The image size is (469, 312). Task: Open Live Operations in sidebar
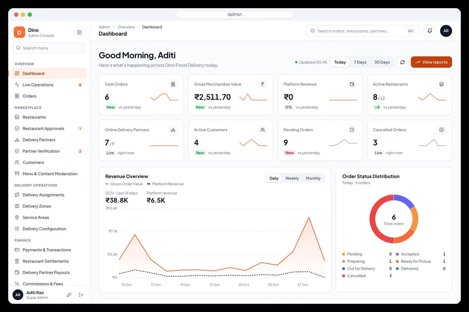(49, 85)
